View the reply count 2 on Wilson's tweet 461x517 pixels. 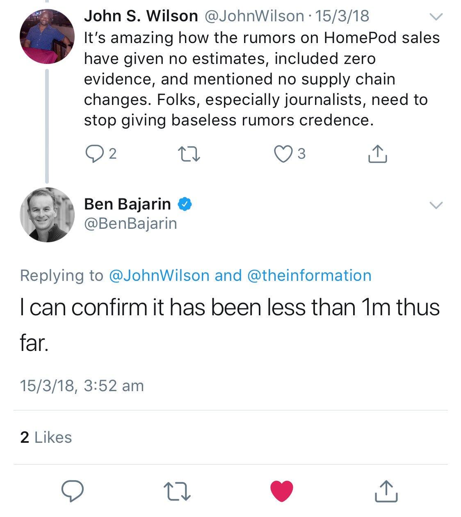pos(112,154)
